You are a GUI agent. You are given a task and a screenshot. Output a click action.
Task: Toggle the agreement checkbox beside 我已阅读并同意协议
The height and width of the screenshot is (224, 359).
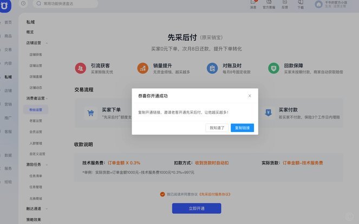click(x=162, y=194)
